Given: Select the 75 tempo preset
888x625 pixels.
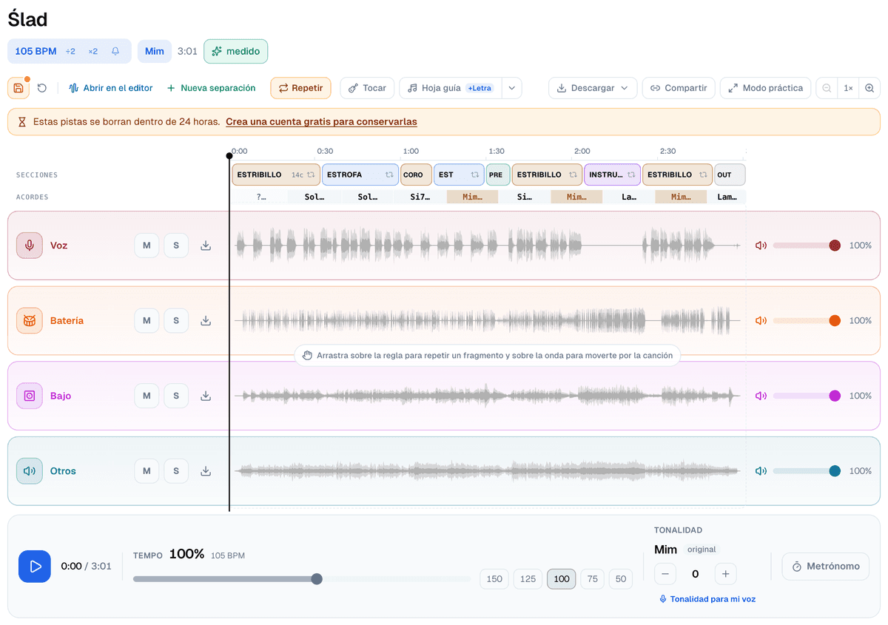Looking at the screenshot, I should click(592, 579).
